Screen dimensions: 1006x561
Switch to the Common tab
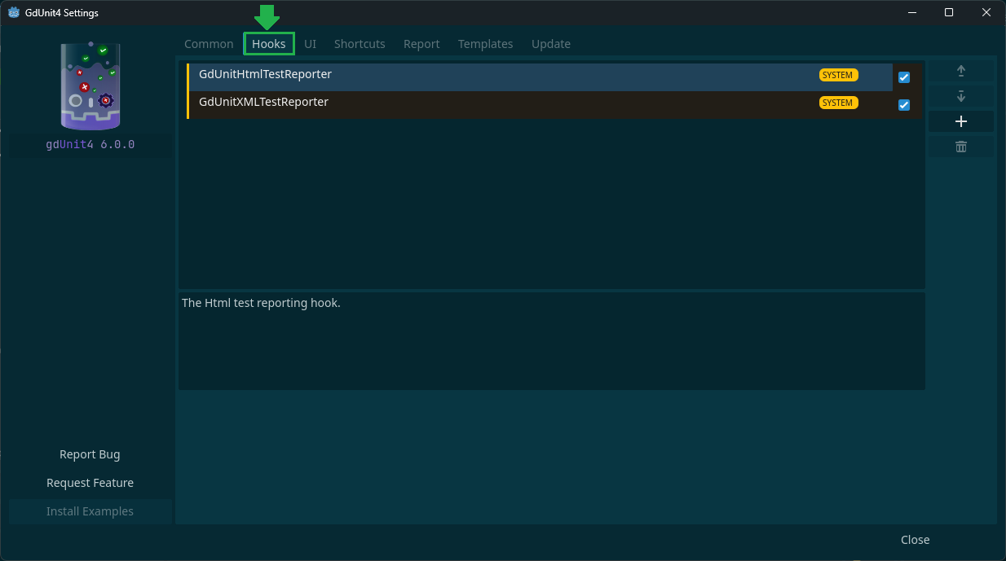click(209, 44)
